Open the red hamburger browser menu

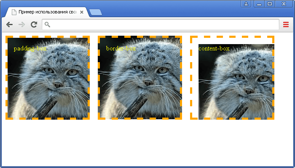286,24
